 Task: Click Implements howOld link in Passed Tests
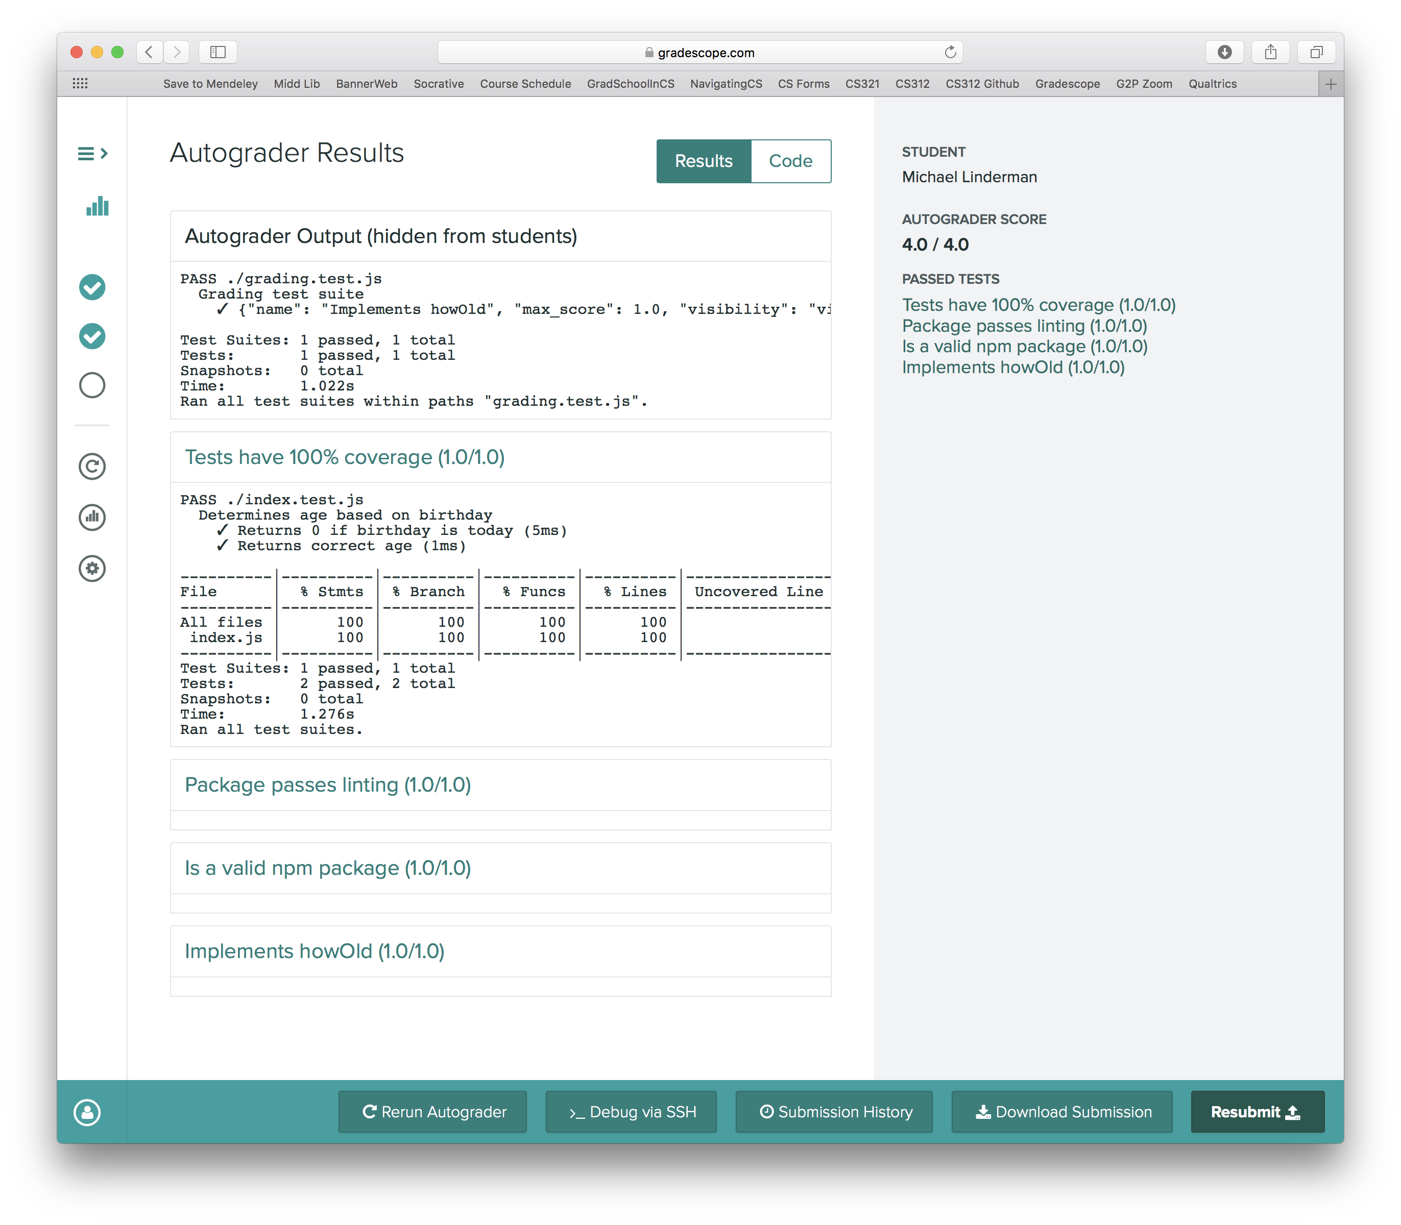[1012, 368]
